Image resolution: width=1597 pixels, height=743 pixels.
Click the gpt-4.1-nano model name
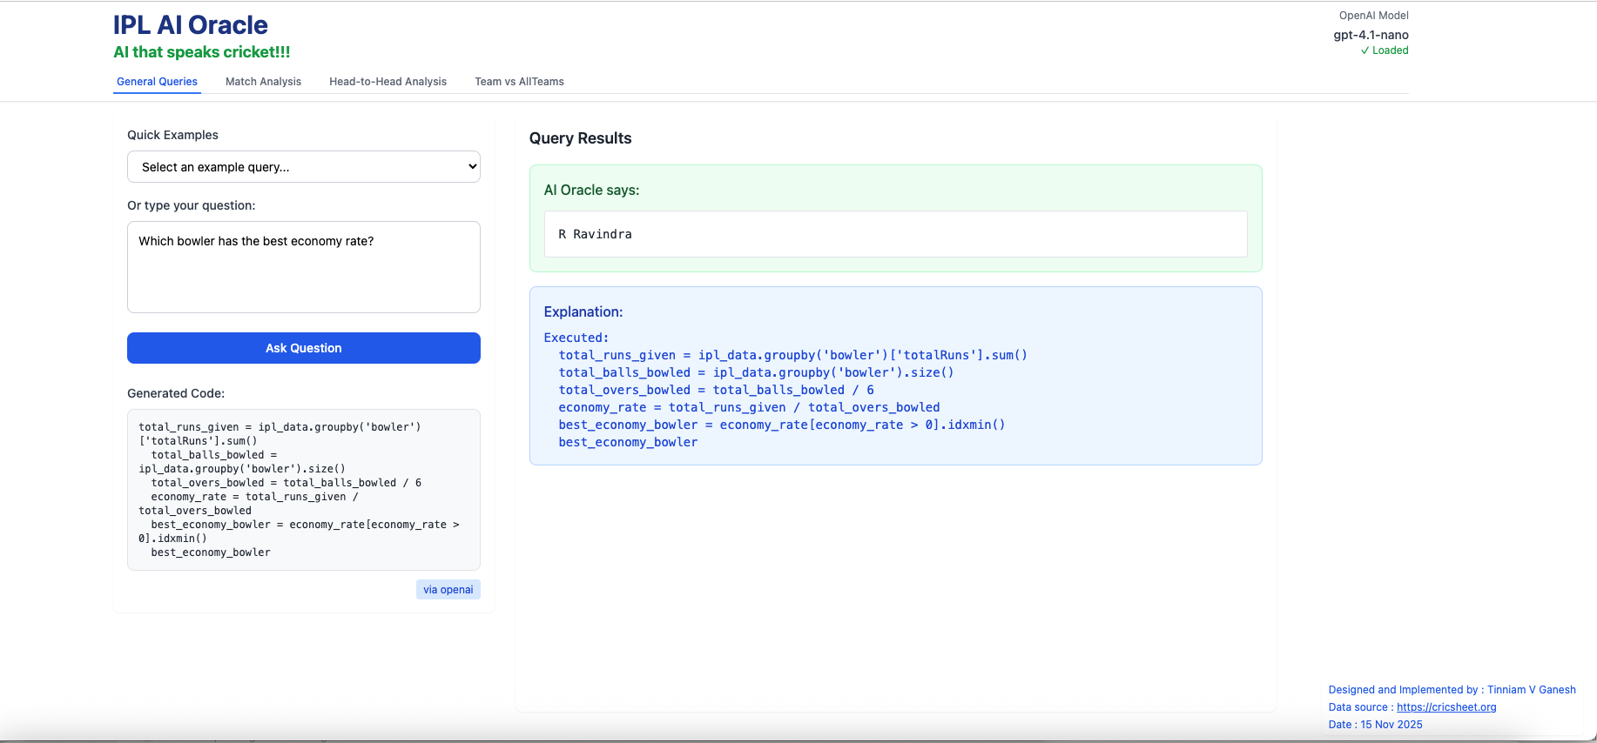[x=1371, y=35]
